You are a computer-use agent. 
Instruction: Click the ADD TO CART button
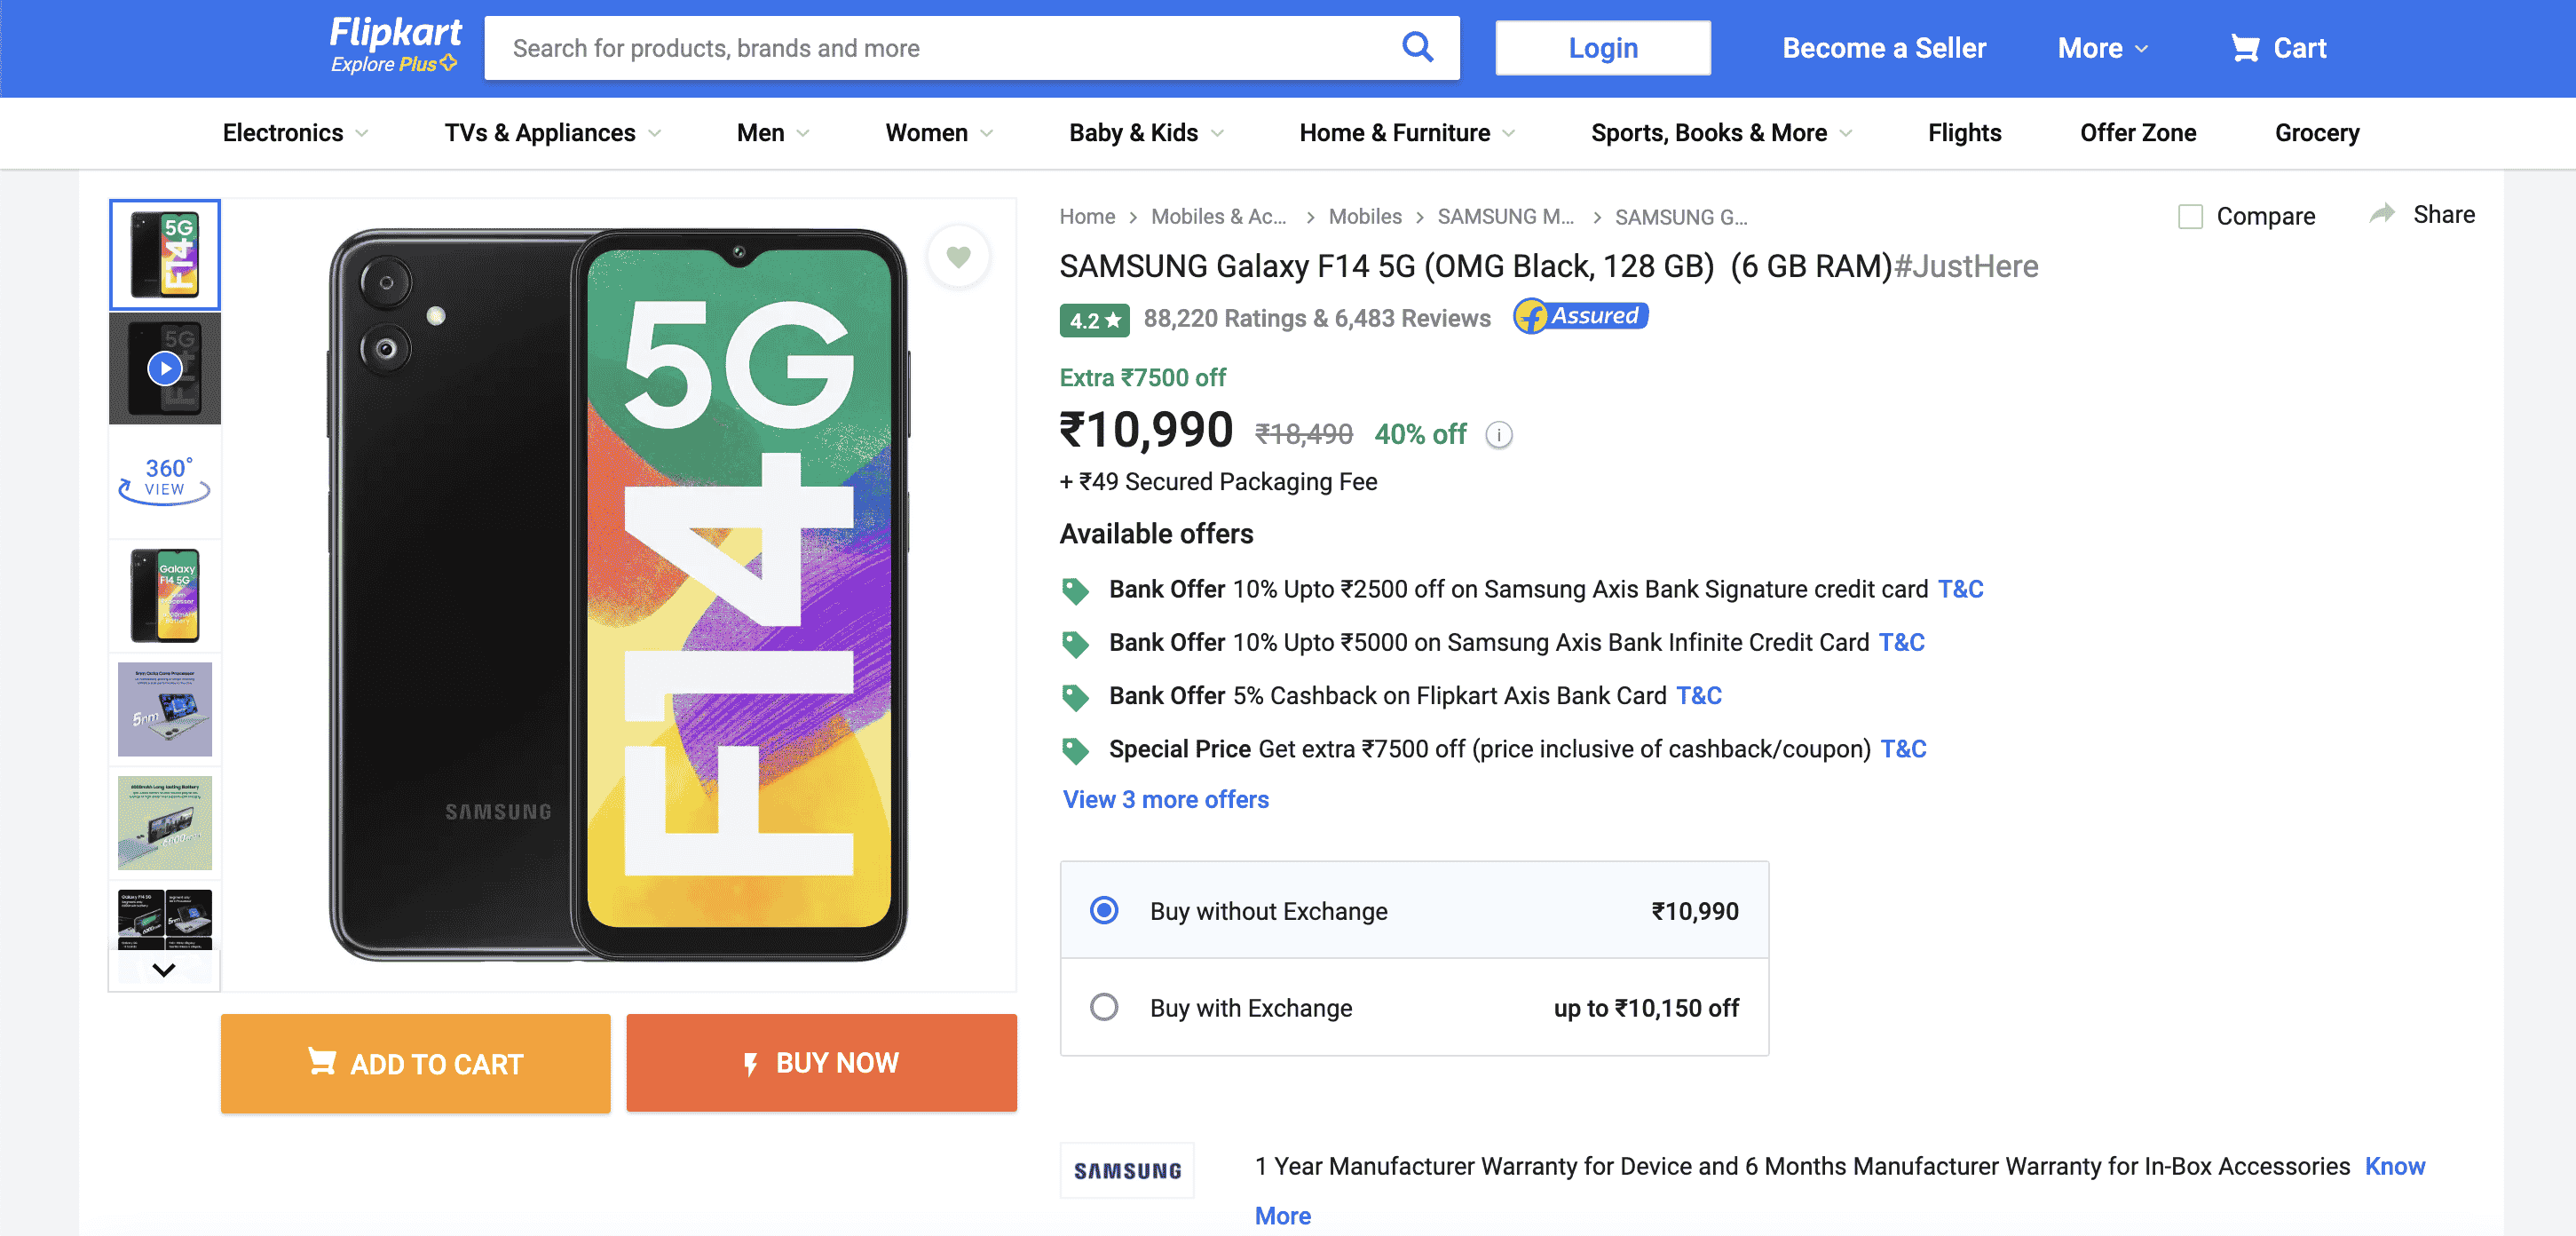pos(415,1063)
